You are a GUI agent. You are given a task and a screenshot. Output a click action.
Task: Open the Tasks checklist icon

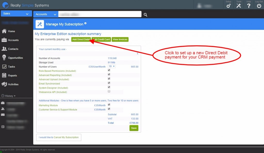(5, 66)
